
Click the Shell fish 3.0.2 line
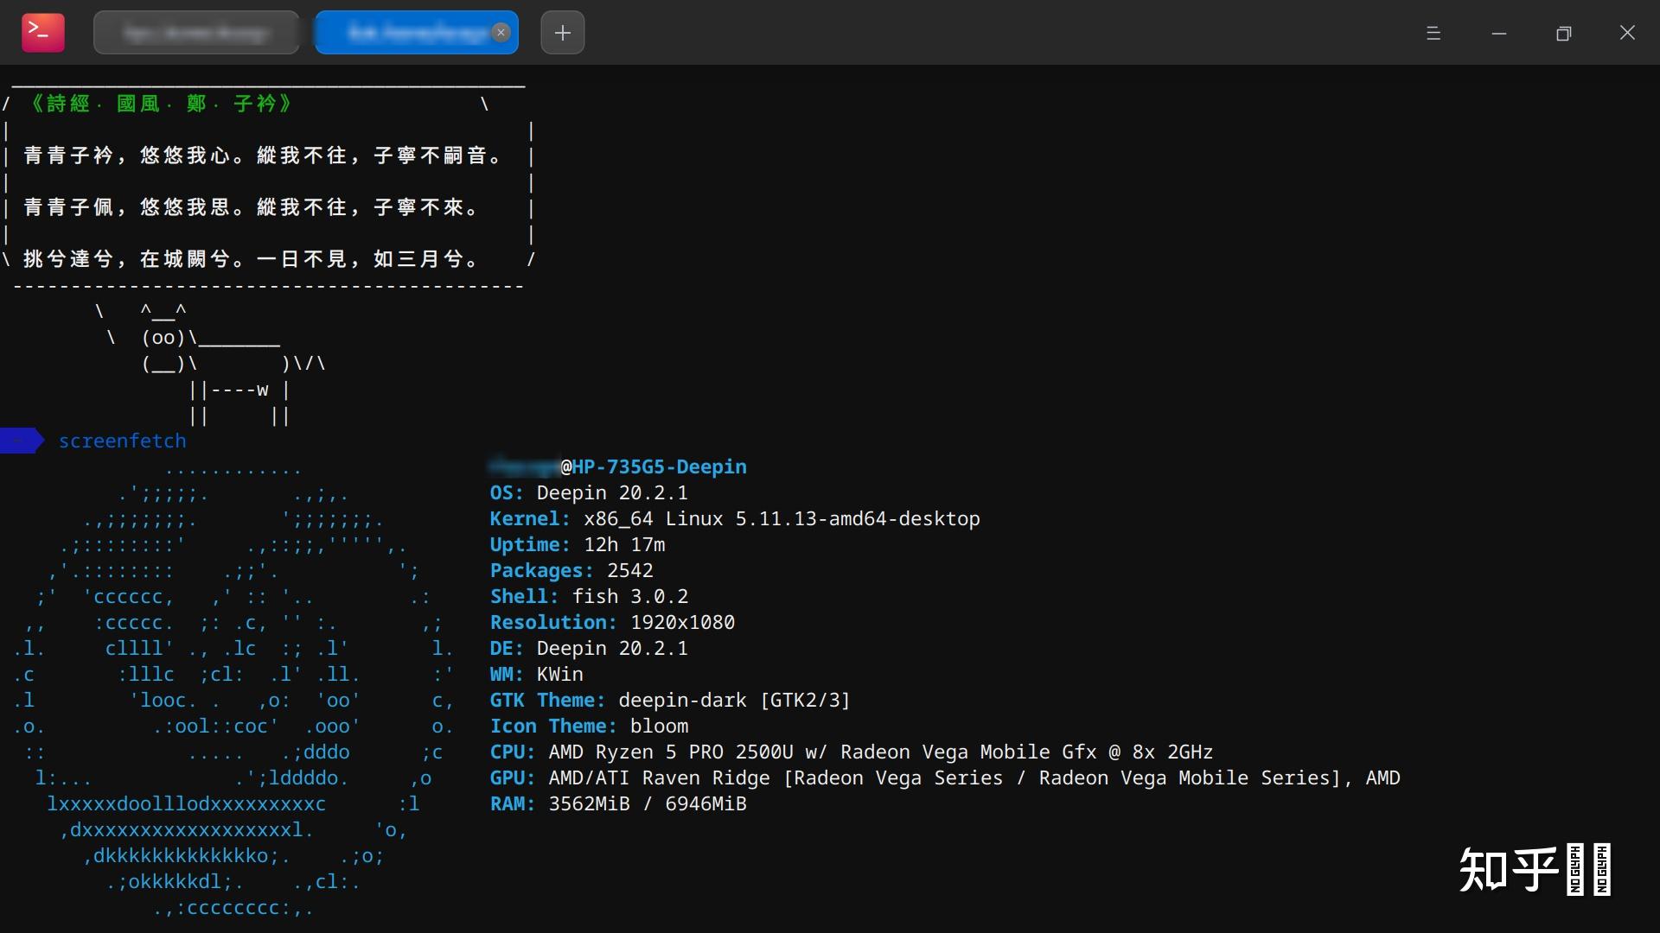point(589,597)
